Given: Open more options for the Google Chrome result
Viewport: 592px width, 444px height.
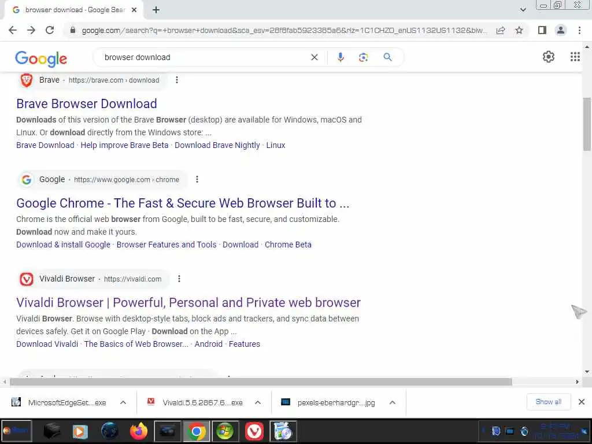Looking at the screenshot, I should tap(197, 179).
